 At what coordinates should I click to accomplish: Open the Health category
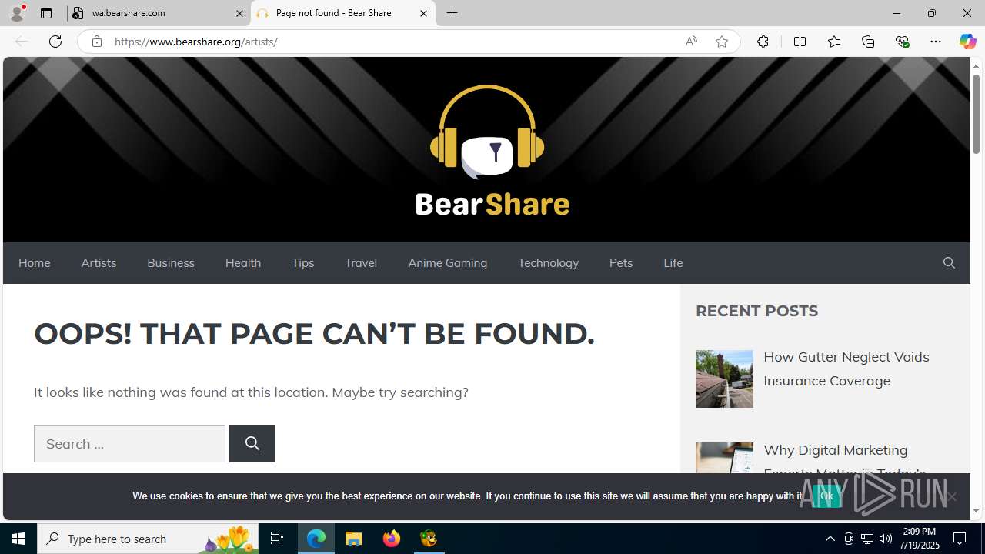coord(243,263)
